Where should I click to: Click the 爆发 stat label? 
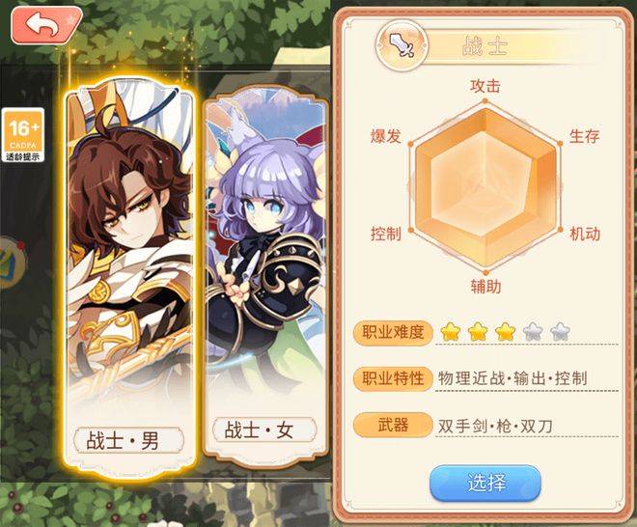click(385, 136)
